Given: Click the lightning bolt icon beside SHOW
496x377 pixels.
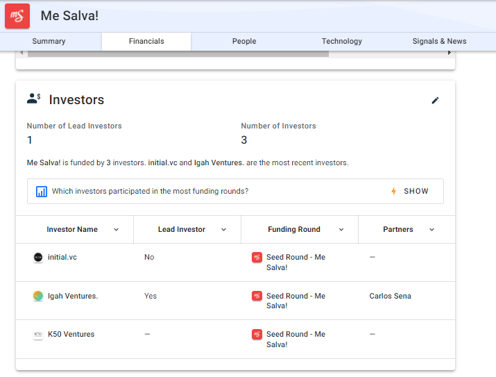Looking at the screenshot, I should click(x=393, y=191).
